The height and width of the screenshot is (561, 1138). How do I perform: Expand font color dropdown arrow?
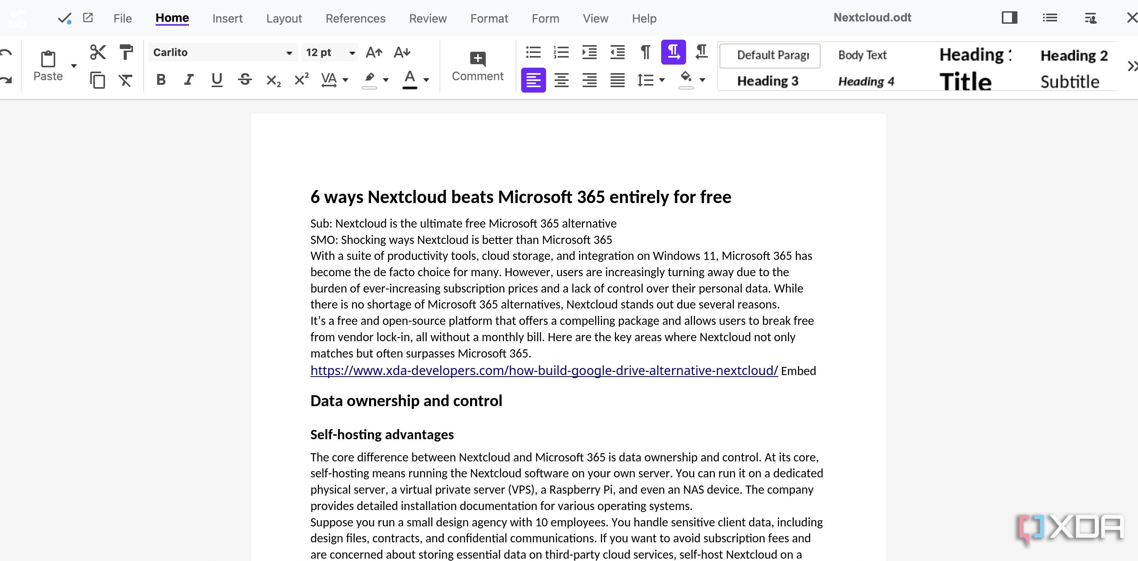pos(426,80)
